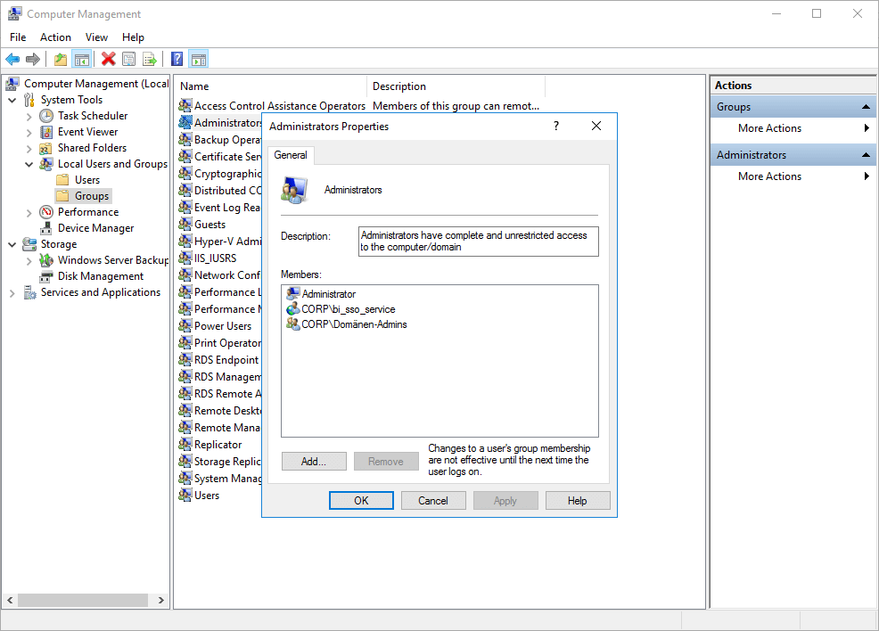Viewport: 879px width, 631px height.
Task: Open the Action menu
Action: click(x=55, y=37)
